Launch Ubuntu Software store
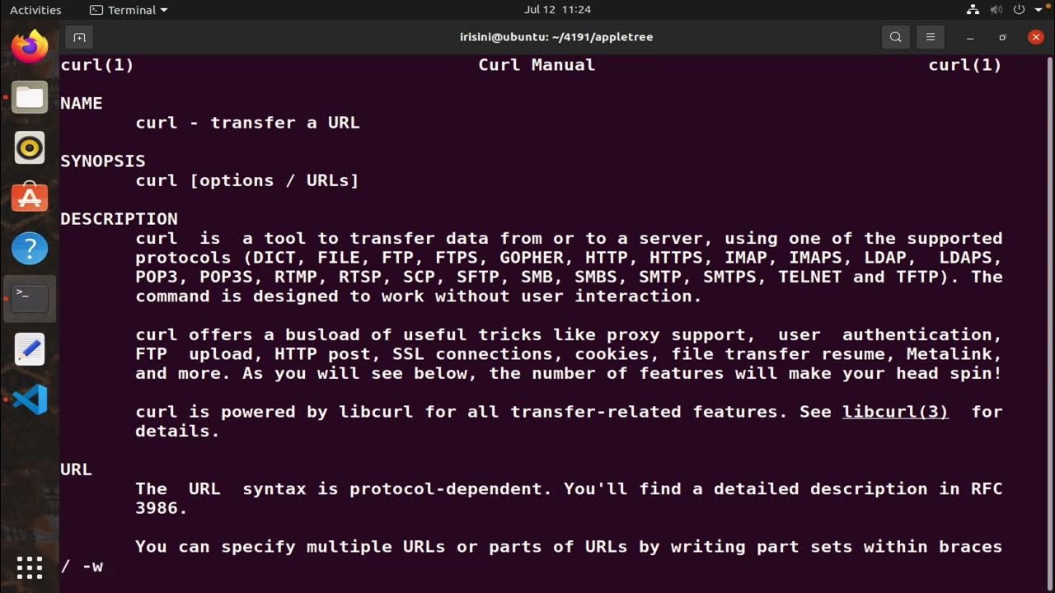The image size is (1055, 593). pos(30,198)
